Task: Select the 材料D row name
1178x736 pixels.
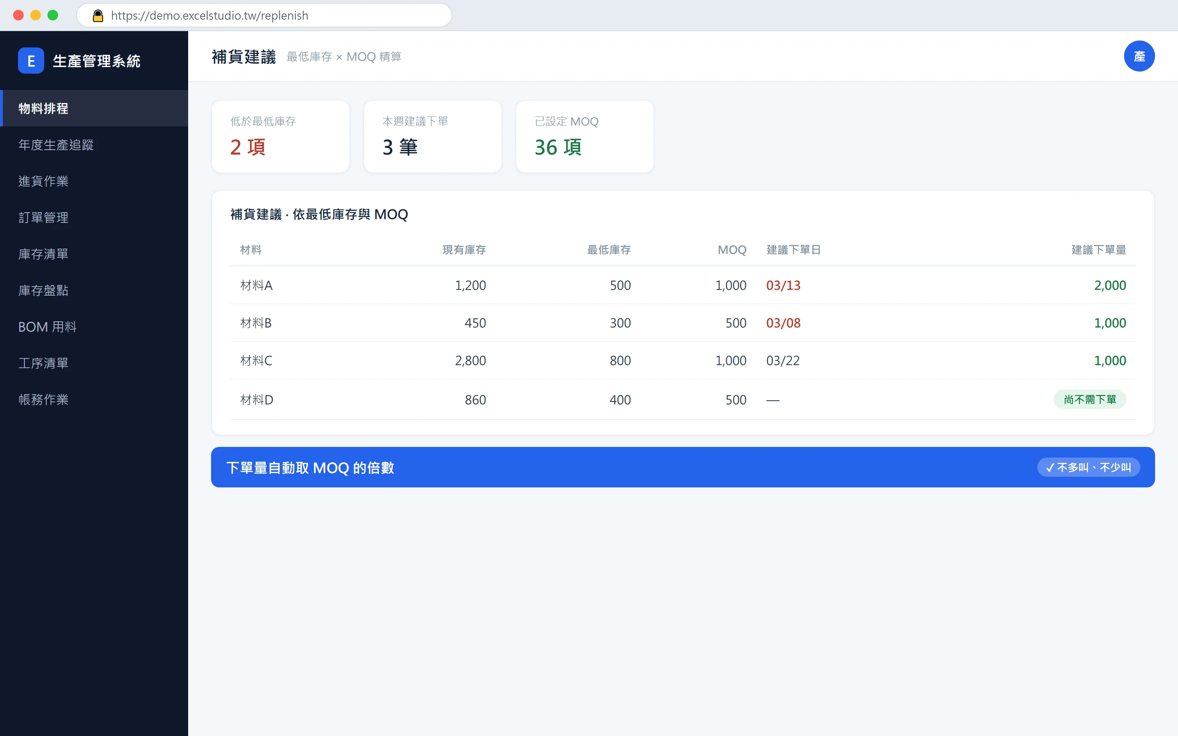Action: (x=256, y=399)
